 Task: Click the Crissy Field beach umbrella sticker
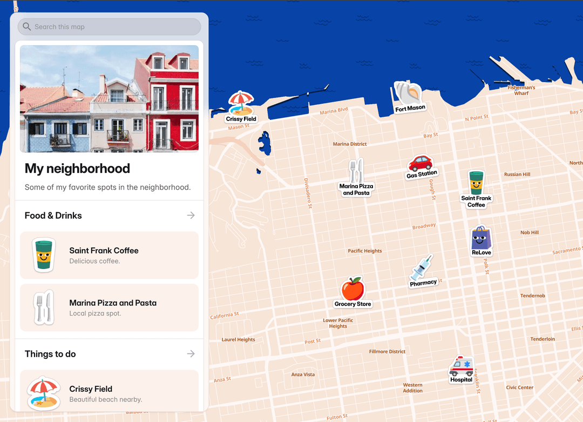[241, 103]
